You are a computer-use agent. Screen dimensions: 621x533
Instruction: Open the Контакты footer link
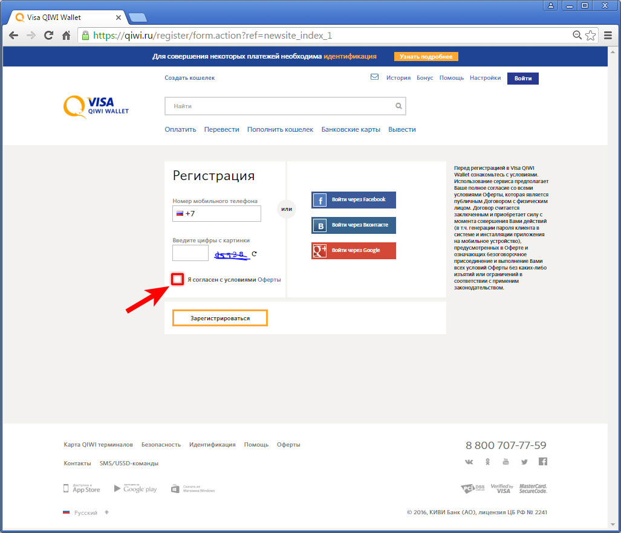(77, 463)
